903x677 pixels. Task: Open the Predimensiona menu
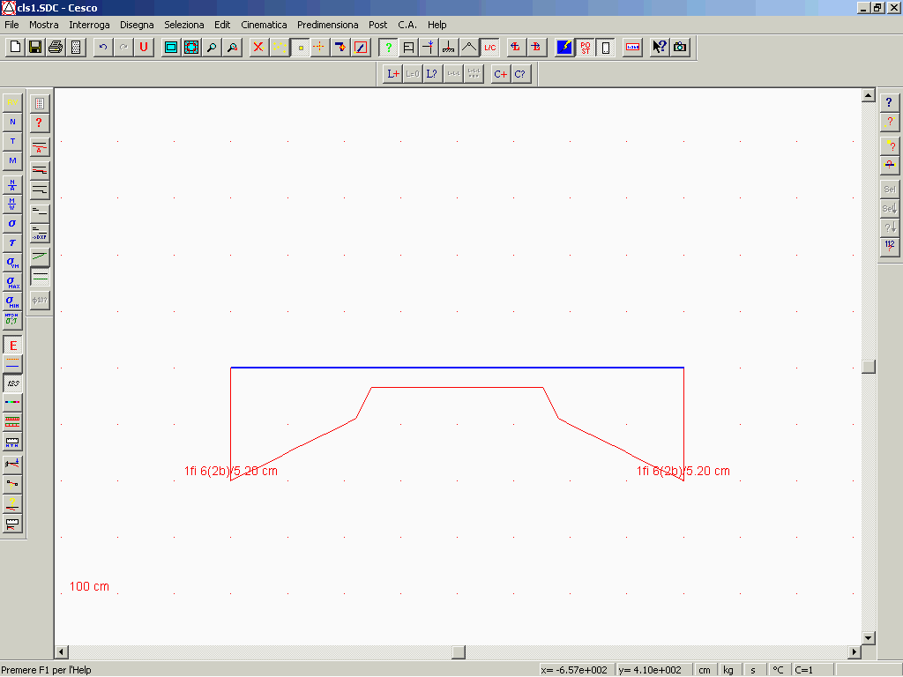coord(327,25)
